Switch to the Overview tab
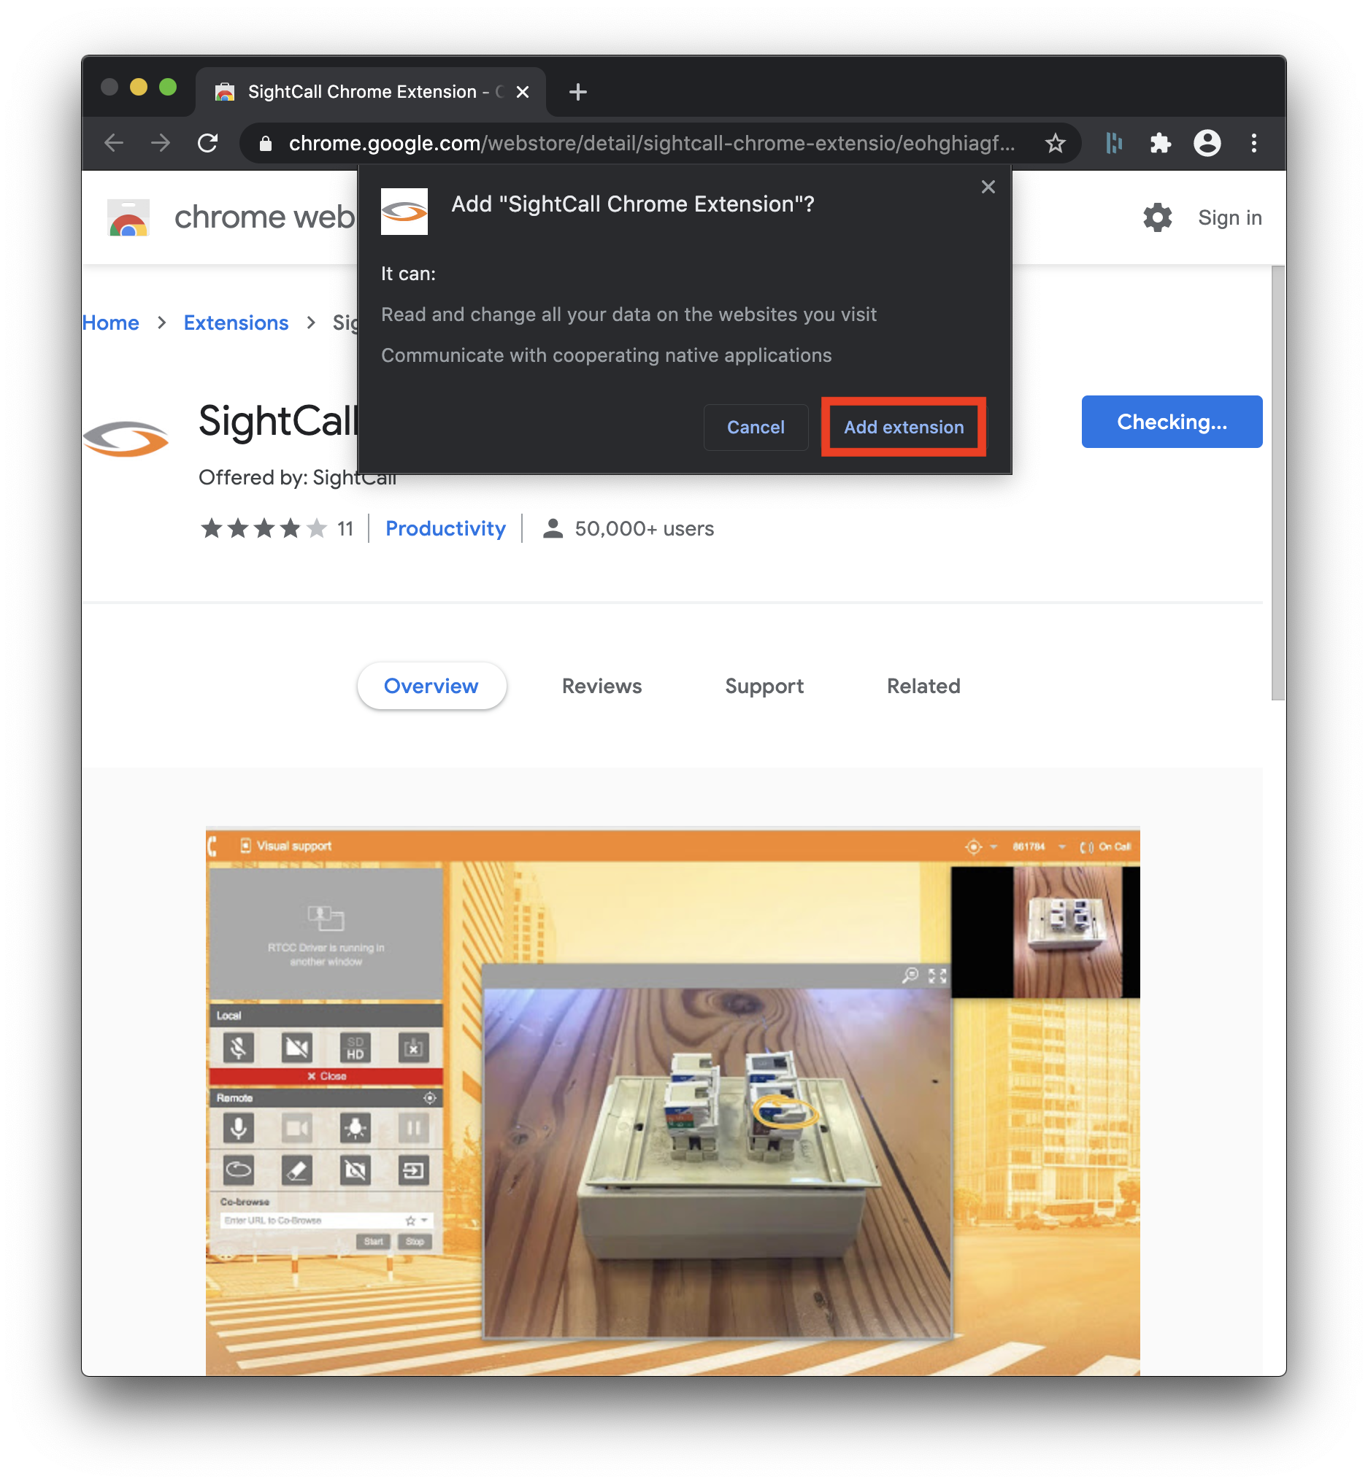 (431, 686)
